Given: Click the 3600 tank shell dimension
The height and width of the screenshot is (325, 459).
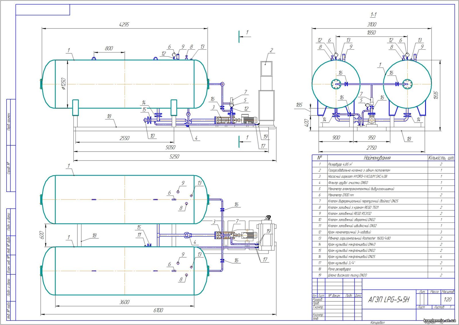Looking at the screenshot, I should 124,302.
